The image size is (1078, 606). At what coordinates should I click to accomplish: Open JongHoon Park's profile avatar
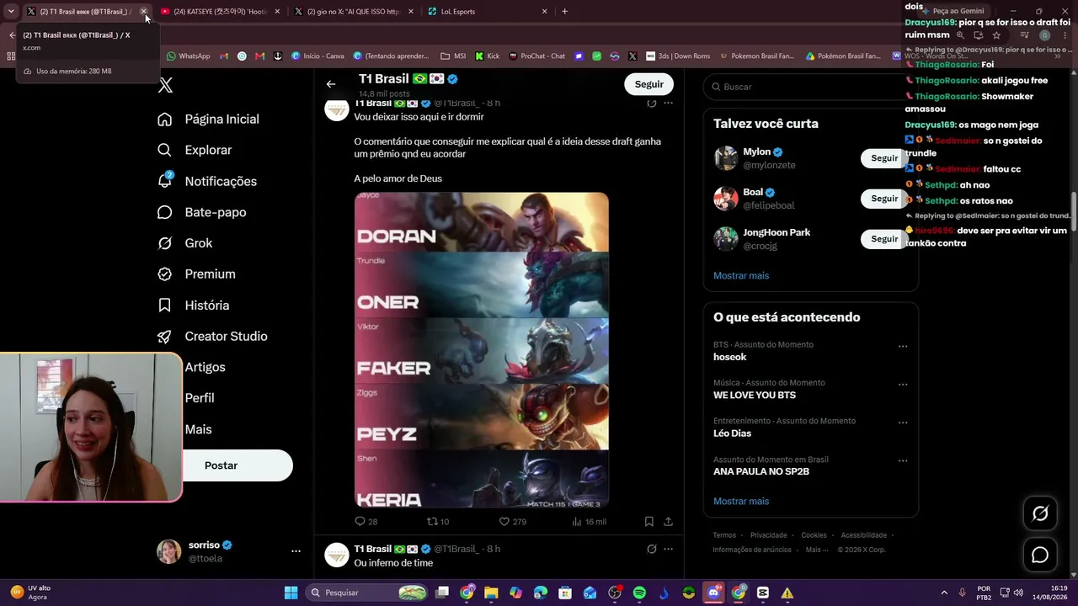(726, 239)
